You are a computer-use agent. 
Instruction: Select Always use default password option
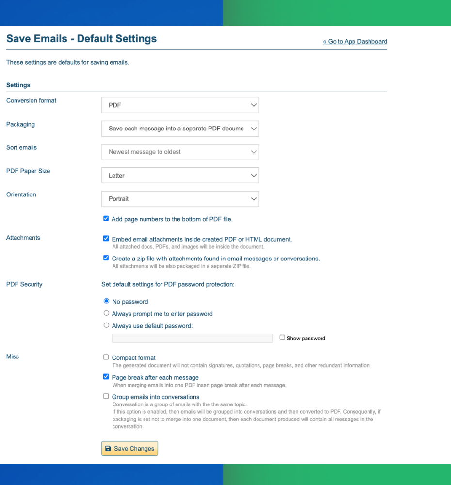tap(106, 325)
